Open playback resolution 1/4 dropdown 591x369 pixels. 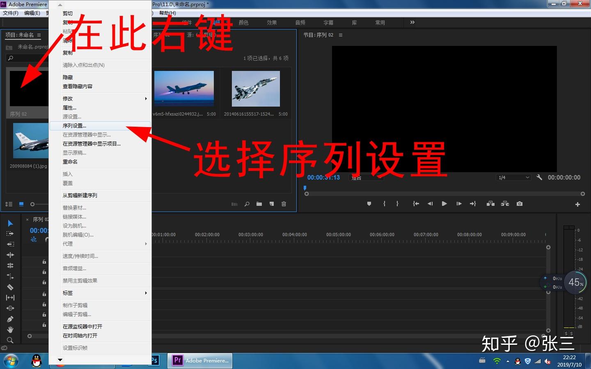pyautogui.click(x=513, y=178)
